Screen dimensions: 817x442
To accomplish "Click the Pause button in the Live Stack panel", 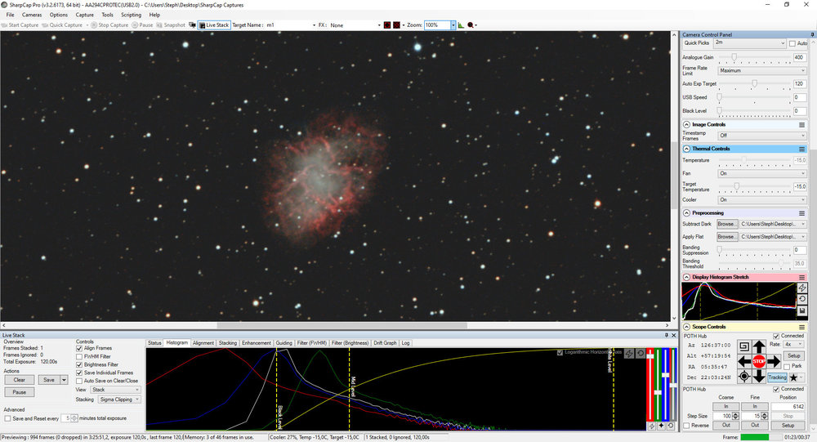I will [20, 392].
